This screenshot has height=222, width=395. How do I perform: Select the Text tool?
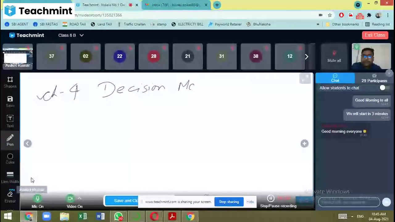point(10,121)
